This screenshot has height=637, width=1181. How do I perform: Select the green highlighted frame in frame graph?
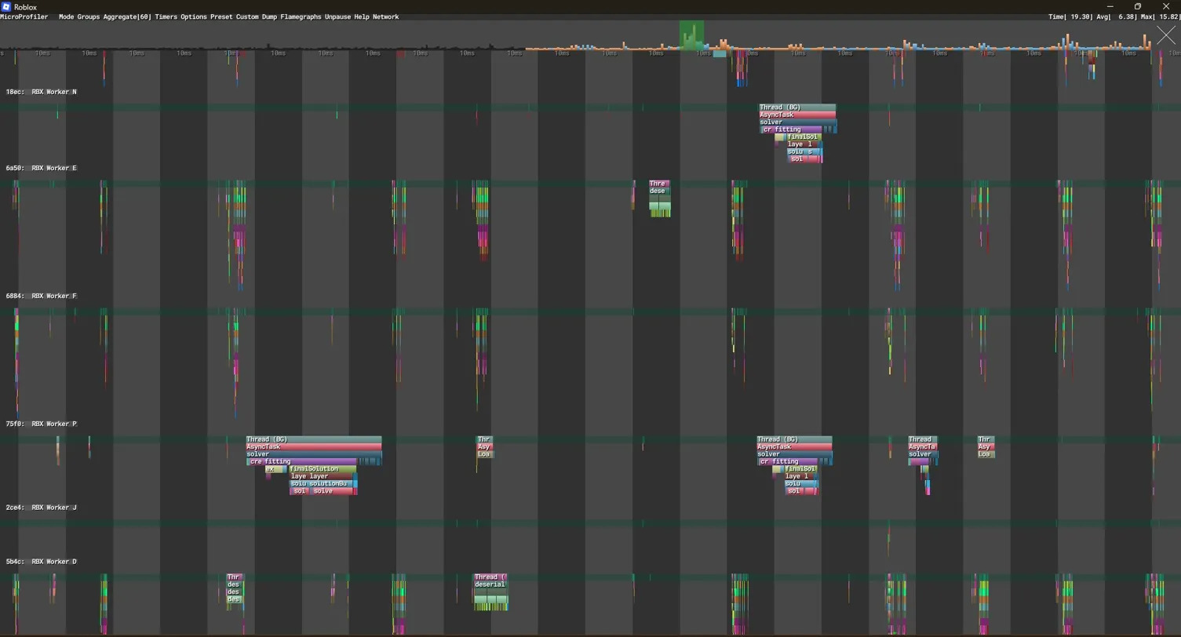(691, 36)
